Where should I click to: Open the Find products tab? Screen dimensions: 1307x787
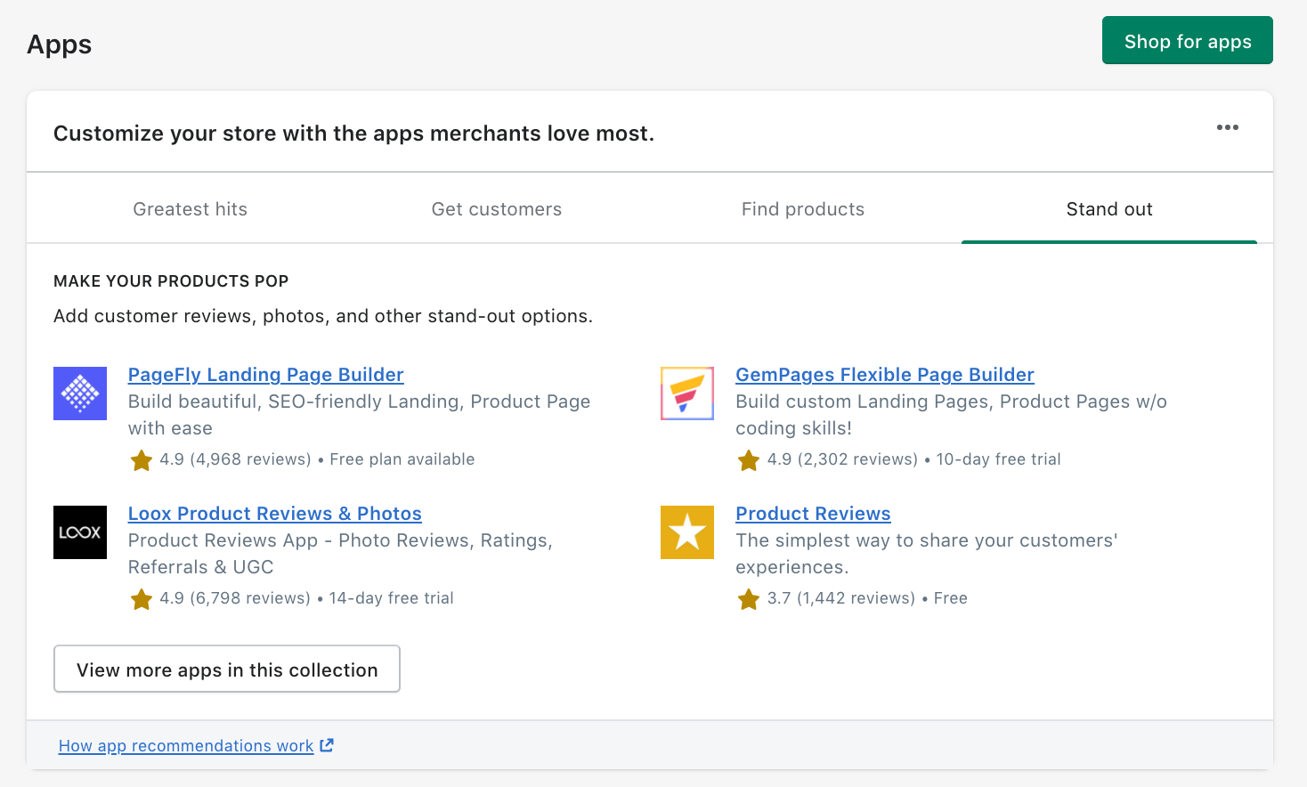[x=802, y=209]
